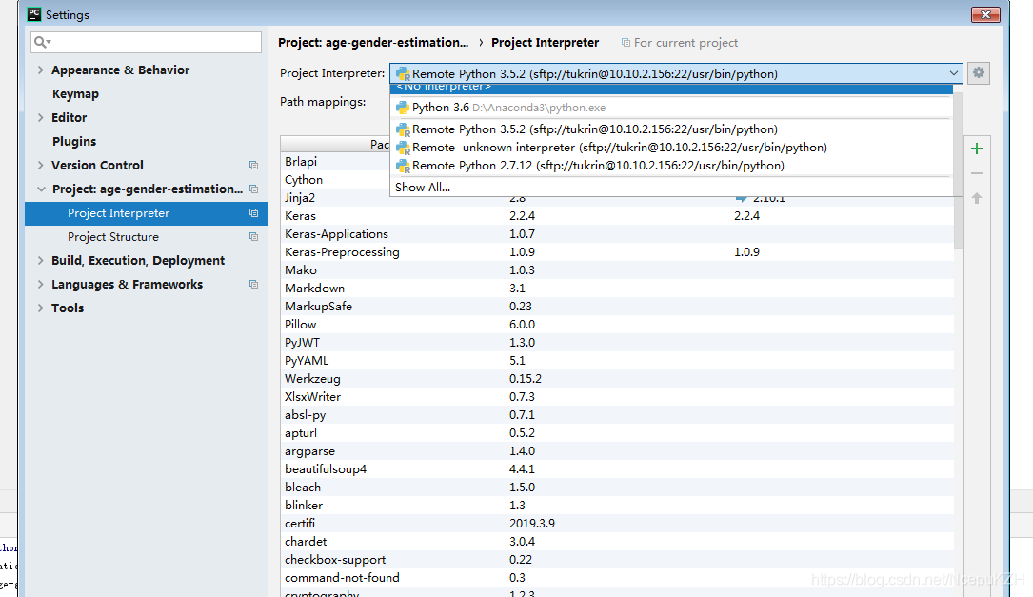
Task: Select the certifi package row
Action: 617,523
